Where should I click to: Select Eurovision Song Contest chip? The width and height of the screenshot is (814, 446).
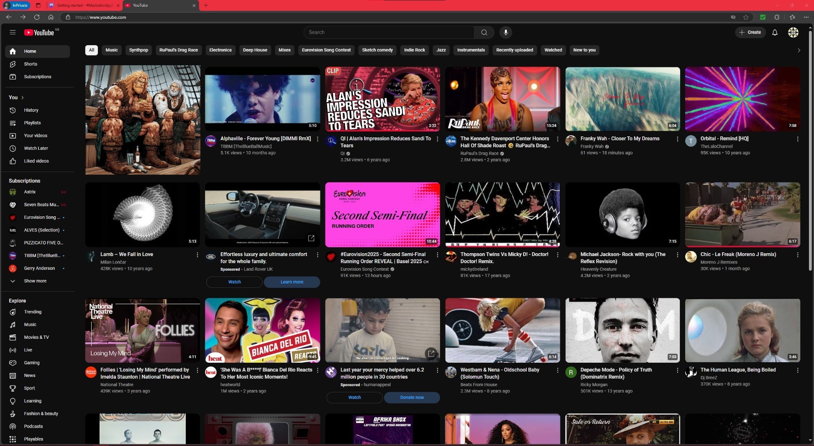click(326, 50)
